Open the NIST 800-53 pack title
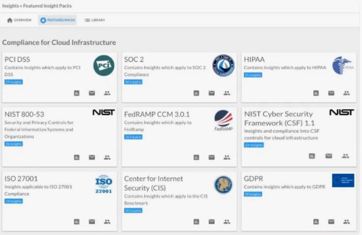 pos(24,114)
